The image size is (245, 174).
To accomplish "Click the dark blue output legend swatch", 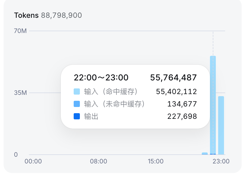I will tap(77, 116).
